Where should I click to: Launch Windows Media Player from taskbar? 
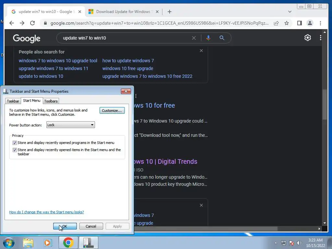pyautogui.click(x=48, y=243)
